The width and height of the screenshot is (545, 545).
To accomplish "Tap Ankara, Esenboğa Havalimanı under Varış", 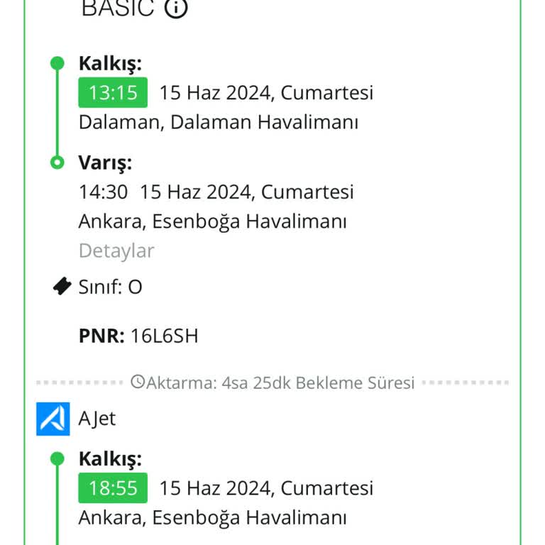I will point(212,221).
